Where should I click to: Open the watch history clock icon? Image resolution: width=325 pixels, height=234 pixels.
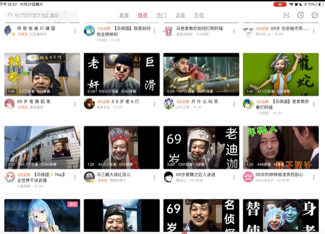coord(300,15)
